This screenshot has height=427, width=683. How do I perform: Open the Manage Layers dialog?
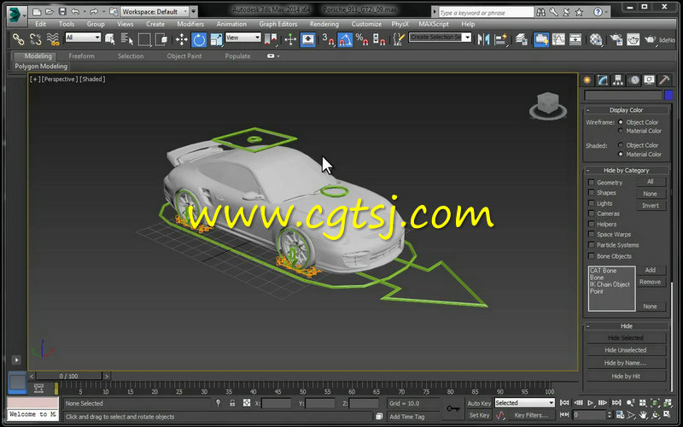pos(522,39)
